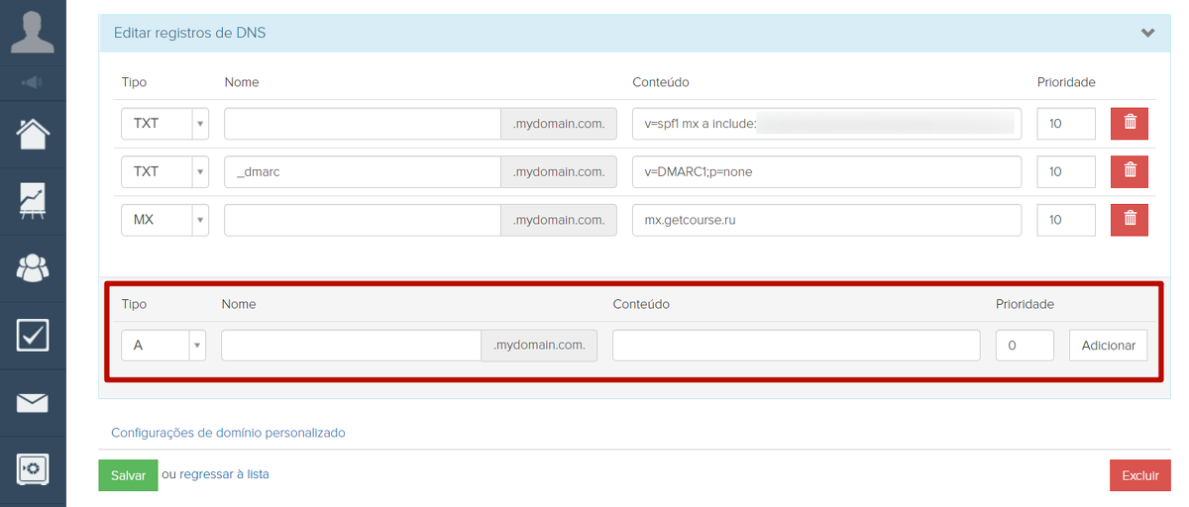
Task: Open the safe vault sidebar icon
Action: point(33,468)
